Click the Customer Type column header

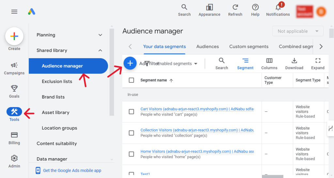coord(273,80)
